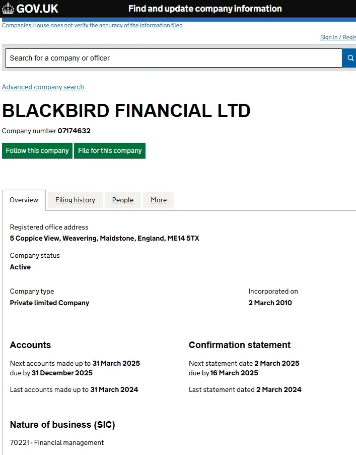The image size is (356, 455).
Task: Click the SIC code 70221 entry
Action: [x=56, y=442]
